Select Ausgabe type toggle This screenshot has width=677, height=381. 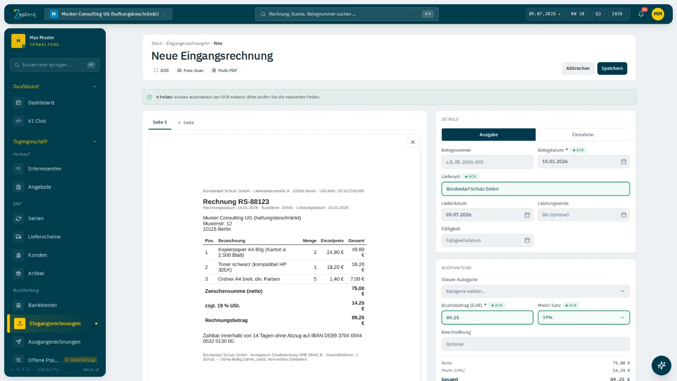489,135
